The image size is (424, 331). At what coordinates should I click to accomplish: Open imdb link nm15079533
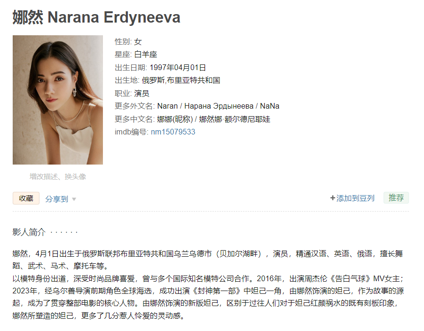coord(173,132)
